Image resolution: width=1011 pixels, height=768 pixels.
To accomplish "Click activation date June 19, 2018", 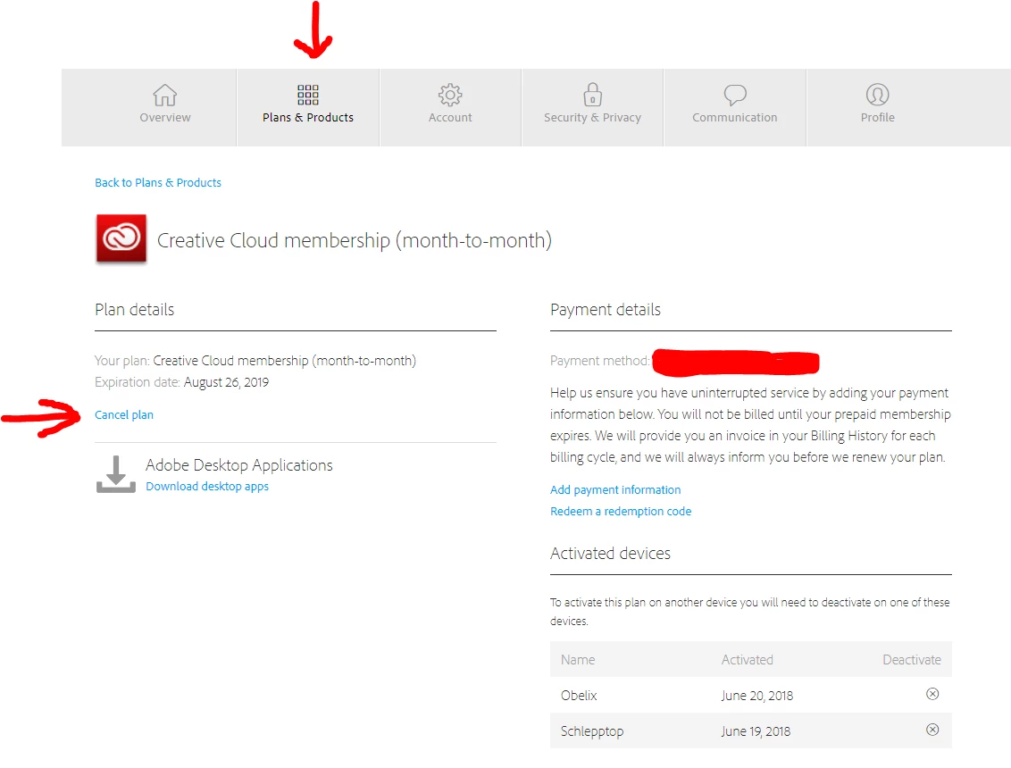I will pyautogui.click(x=756, y=731).
